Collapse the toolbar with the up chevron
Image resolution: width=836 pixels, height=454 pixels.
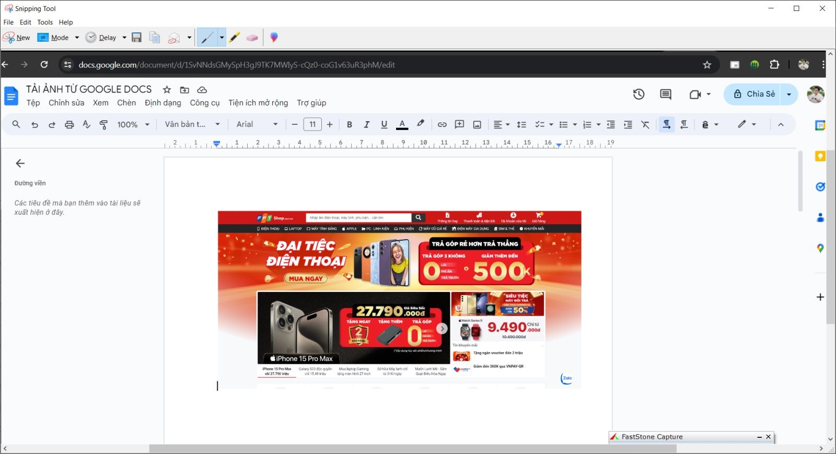tap(781, 124)
